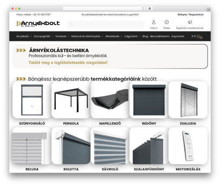This screenshot has height=186, width=220.
Task: Click the Fizetés checkmark icon
Action: (x=167, y=22)
